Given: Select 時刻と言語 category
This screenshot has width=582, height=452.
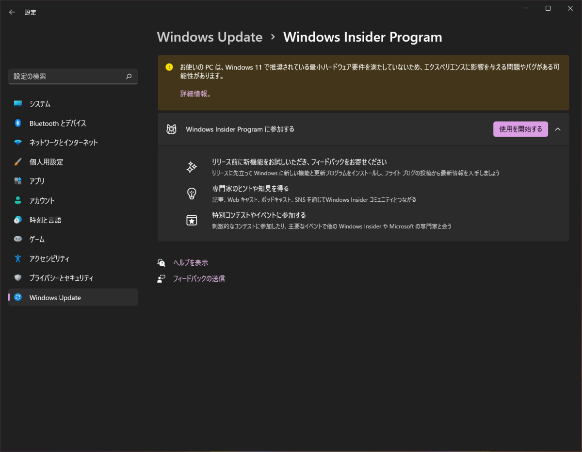Looking at the screenshot, I should (73, 220).
